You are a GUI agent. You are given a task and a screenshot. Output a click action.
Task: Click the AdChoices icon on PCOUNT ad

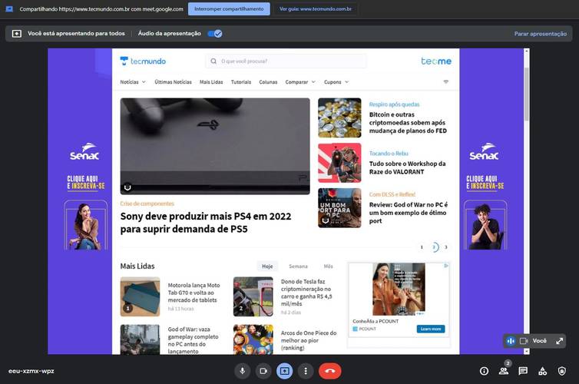click(x=446, y=266)
